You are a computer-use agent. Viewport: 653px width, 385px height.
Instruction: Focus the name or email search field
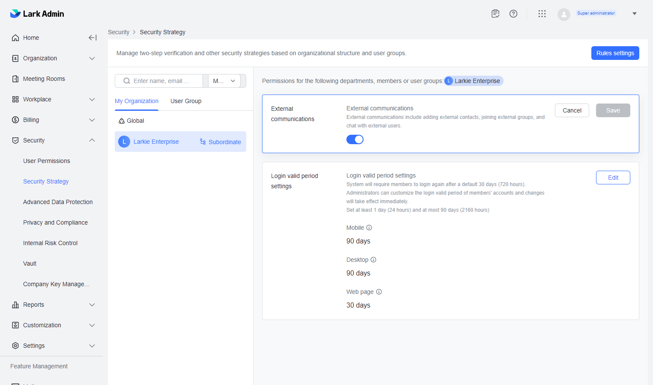159,81
